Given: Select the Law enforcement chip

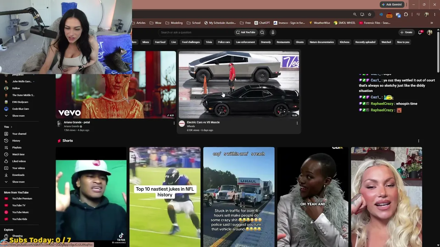Looking at the screenshot, I should pos(245,42).
